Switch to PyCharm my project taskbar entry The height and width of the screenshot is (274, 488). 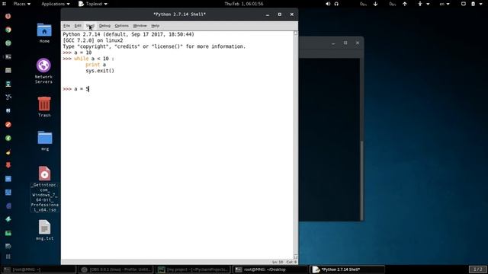click(193, 269)
